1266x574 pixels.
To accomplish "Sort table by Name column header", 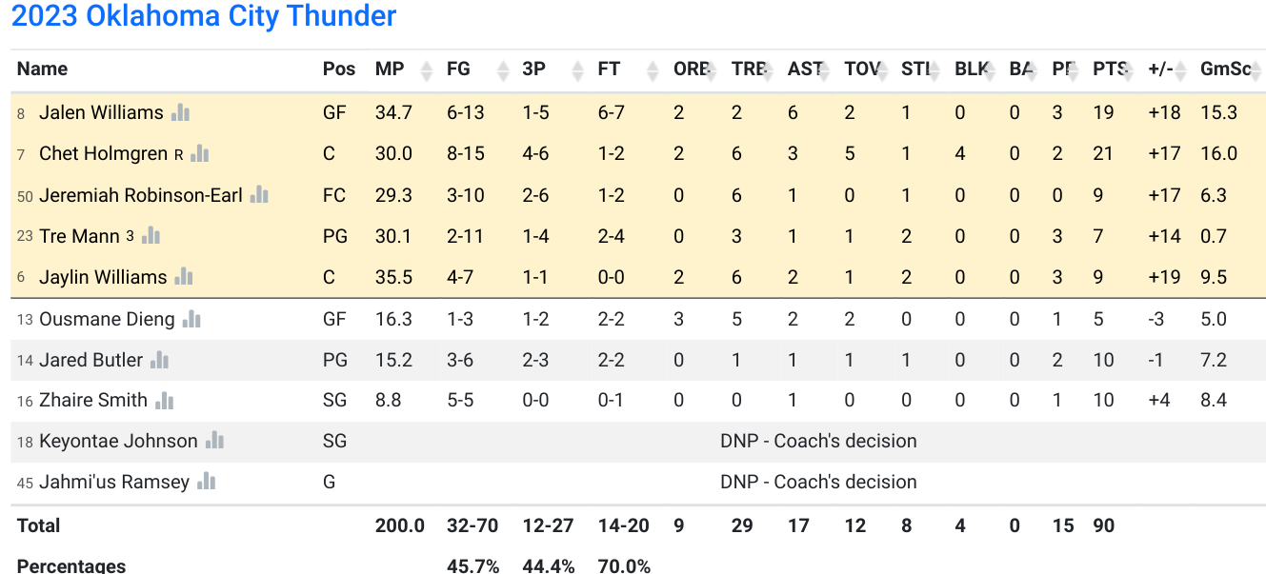I will (42, 69).
